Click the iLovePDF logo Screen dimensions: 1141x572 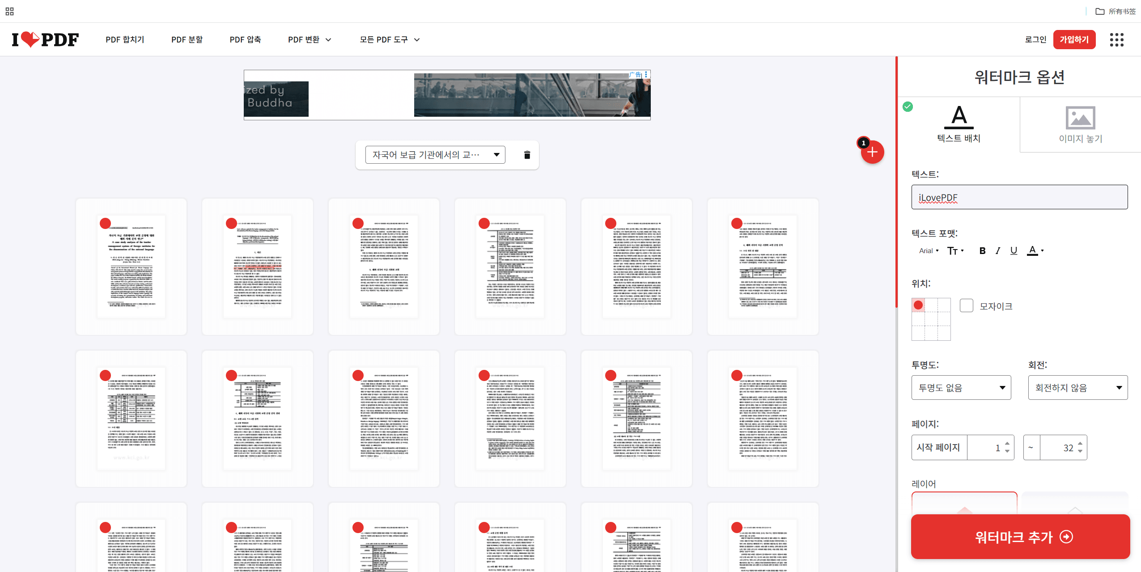click(x=45, y=39)
